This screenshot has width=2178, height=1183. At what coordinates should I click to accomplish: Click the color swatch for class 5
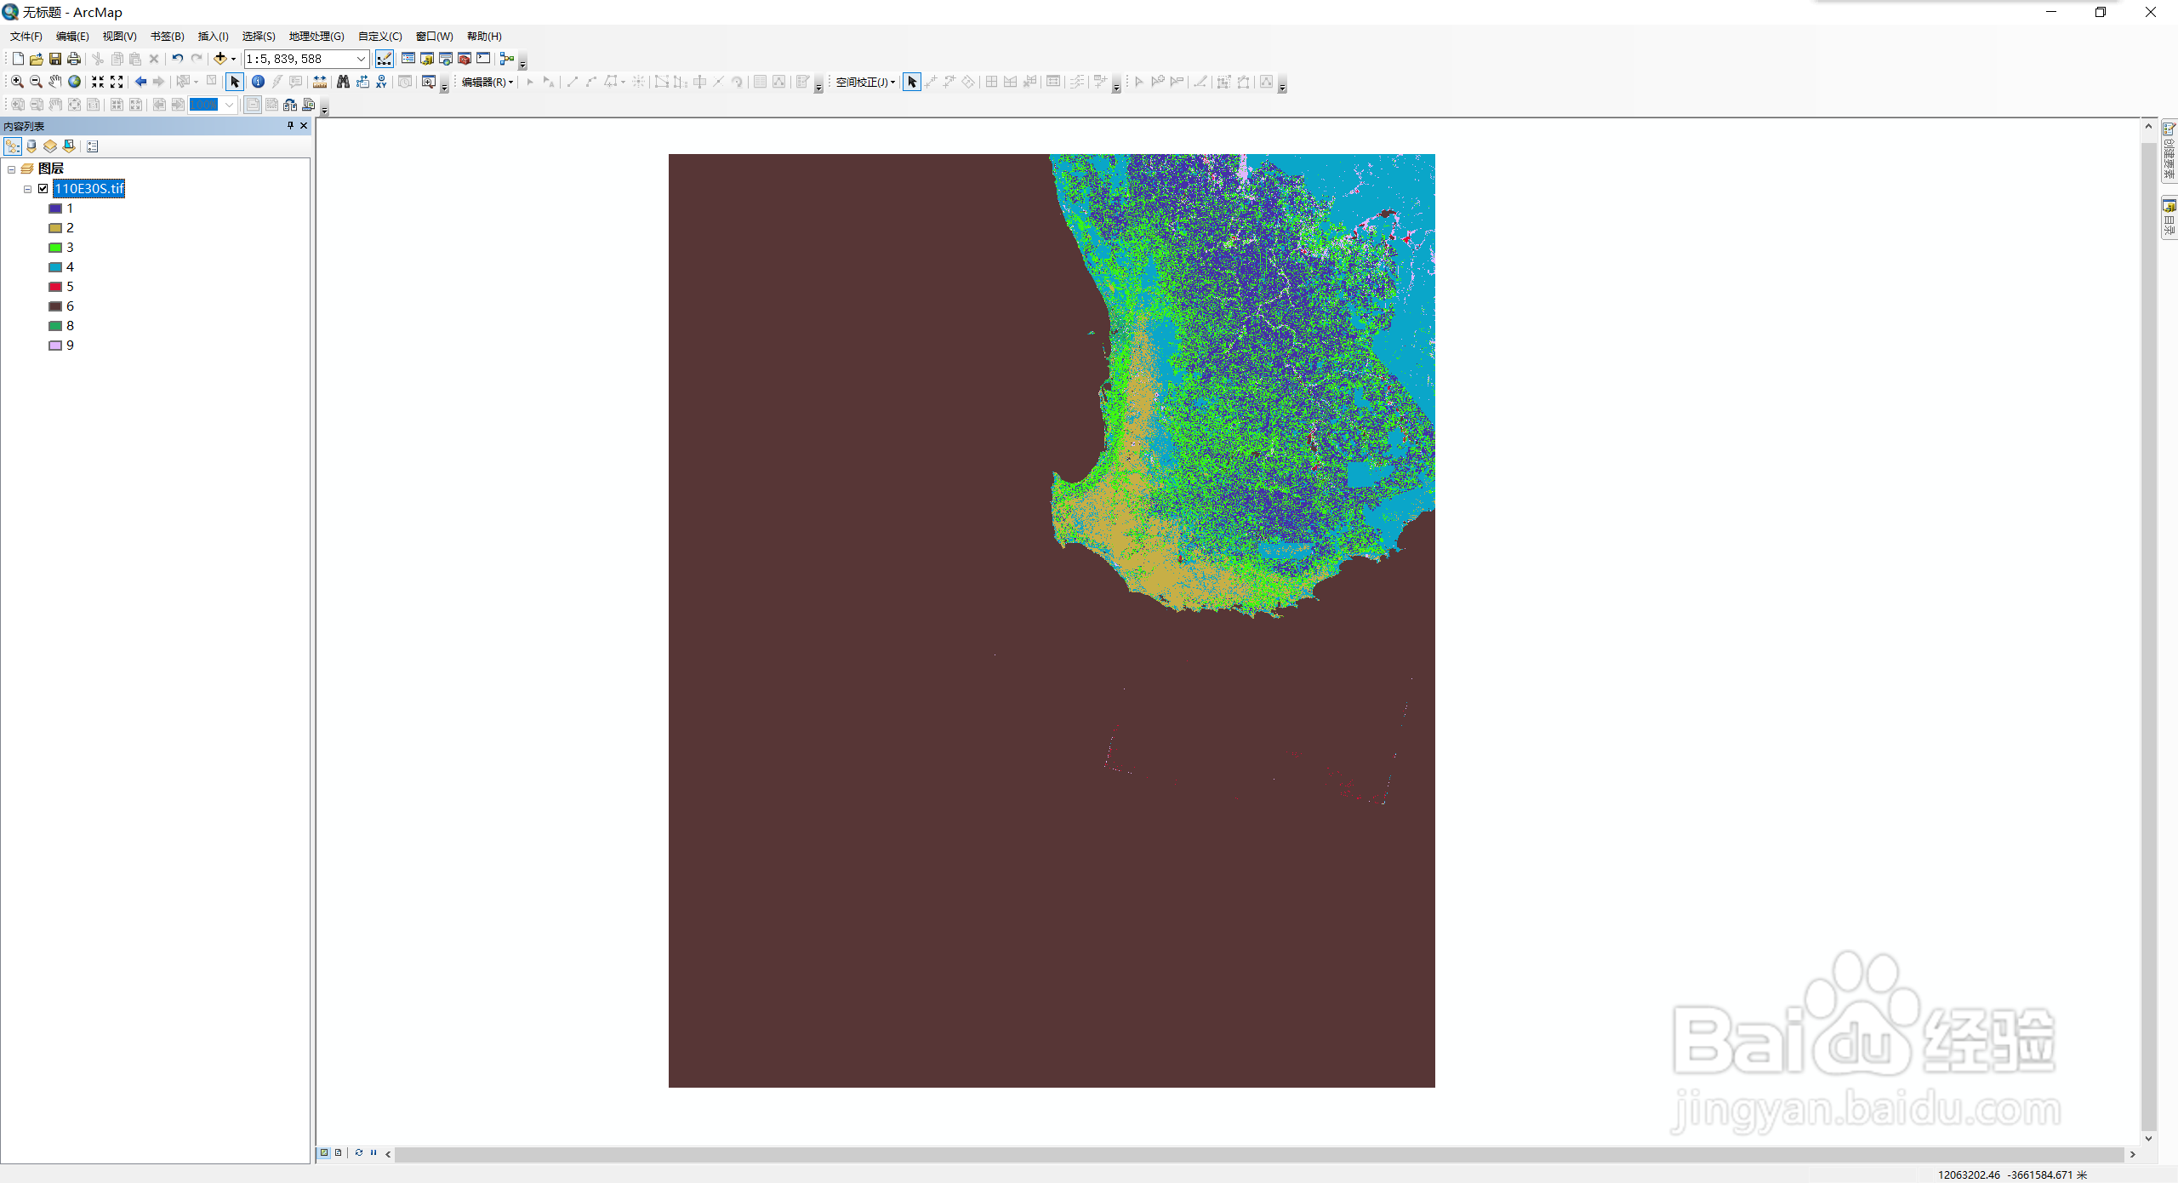pos(55,287)
